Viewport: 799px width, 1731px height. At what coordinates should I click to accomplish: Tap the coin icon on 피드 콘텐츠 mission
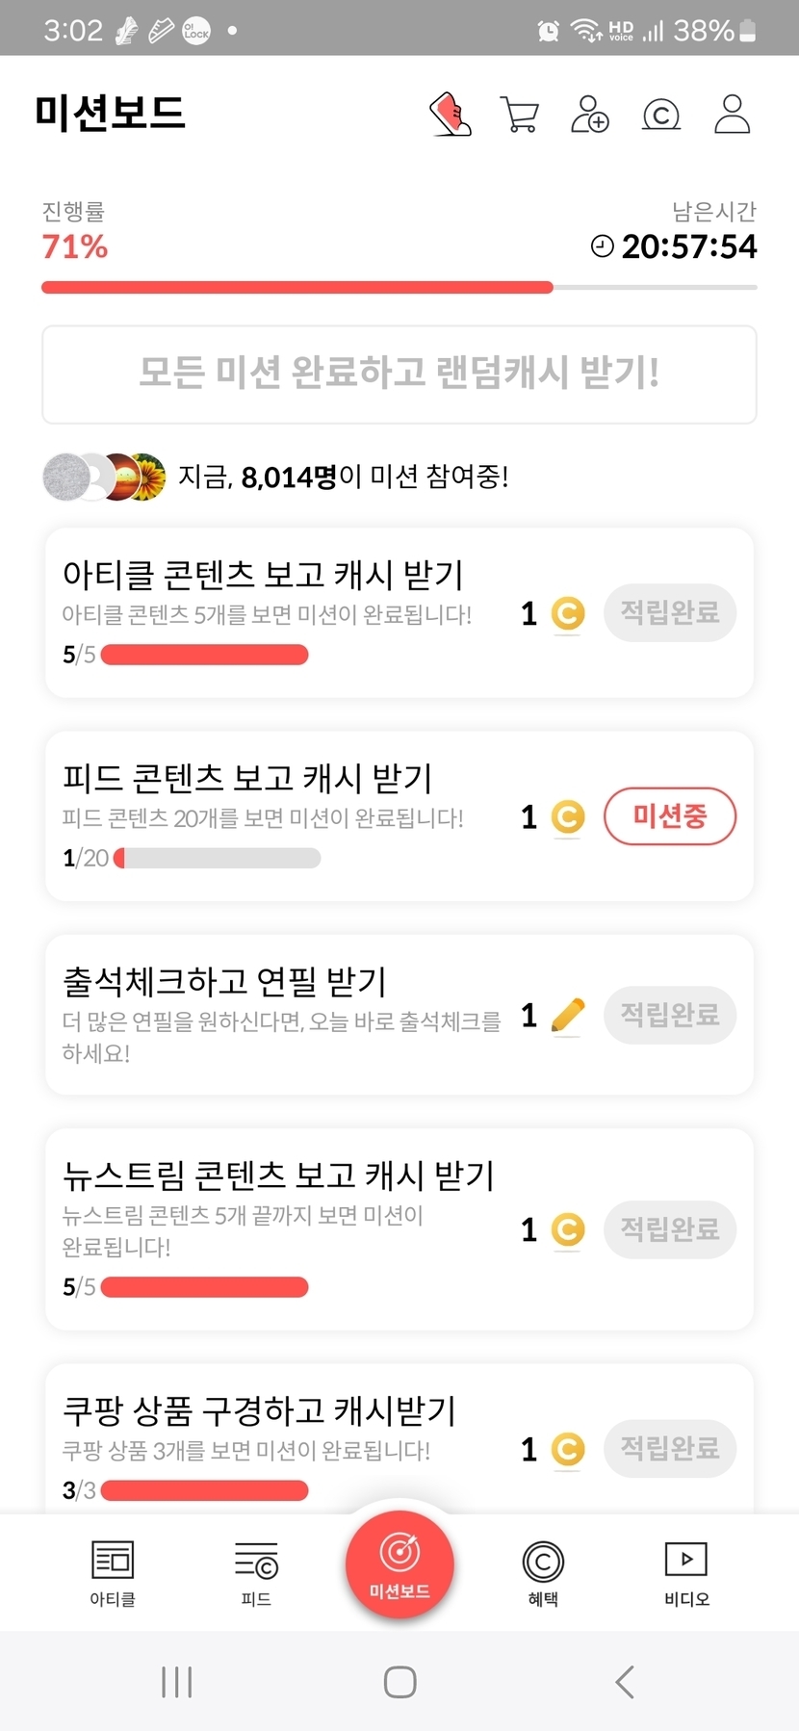click(x=568, y=817)
